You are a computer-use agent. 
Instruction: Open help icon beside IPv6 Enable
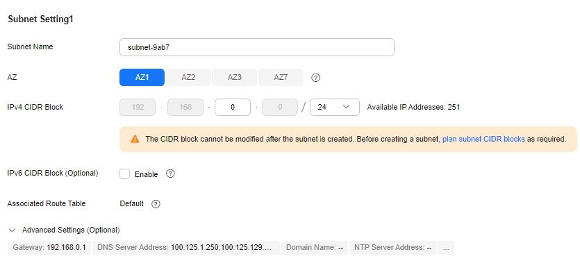point(170,174)
